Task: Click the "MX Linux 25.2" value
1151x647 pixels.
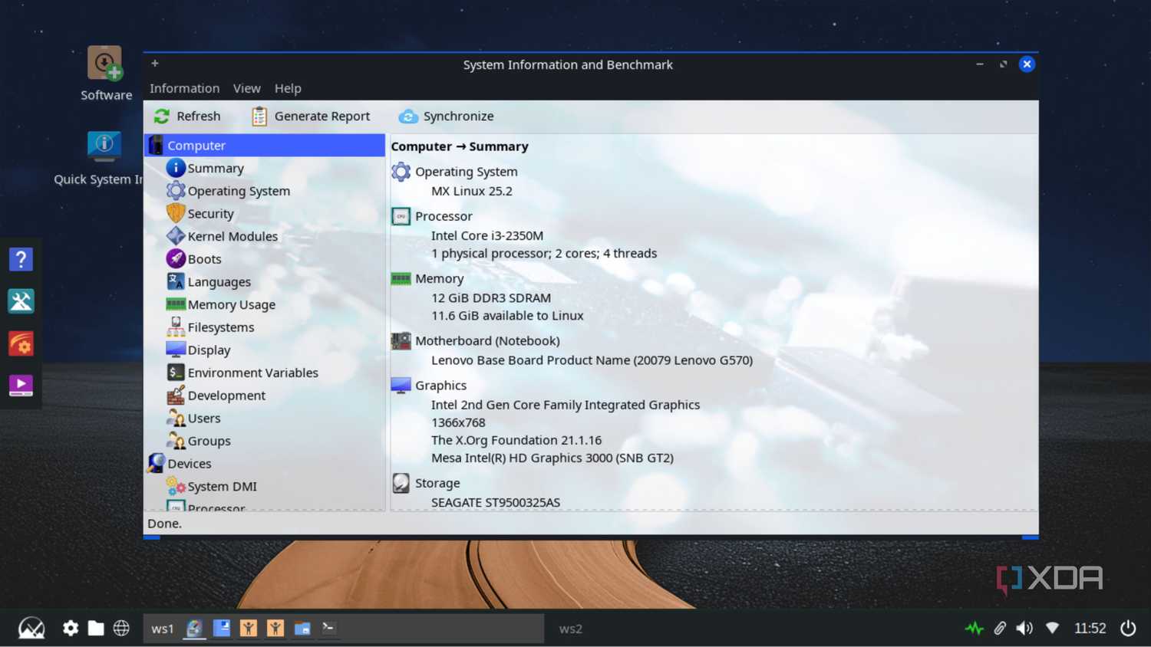Action: coord(472,191)
